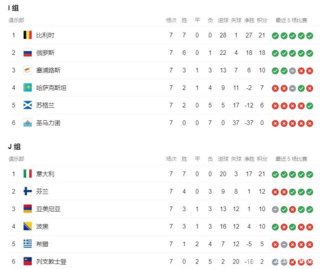Open team 波黑 row name
The image size is (320, 269).
pyautogui.click(x=42, y=227)
